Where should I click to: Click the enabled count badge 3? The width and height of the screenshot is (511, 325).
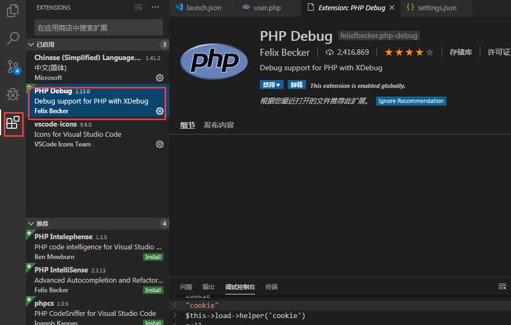point(164,45)
